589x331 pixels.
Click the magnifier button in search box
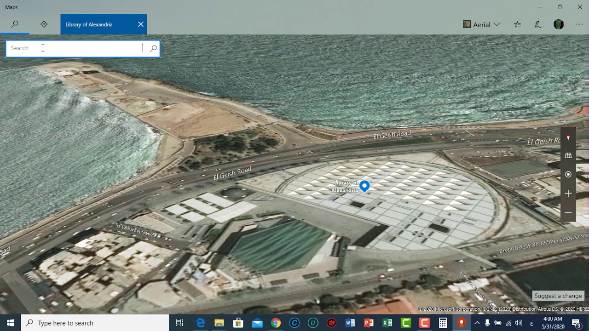coord(153,48)
